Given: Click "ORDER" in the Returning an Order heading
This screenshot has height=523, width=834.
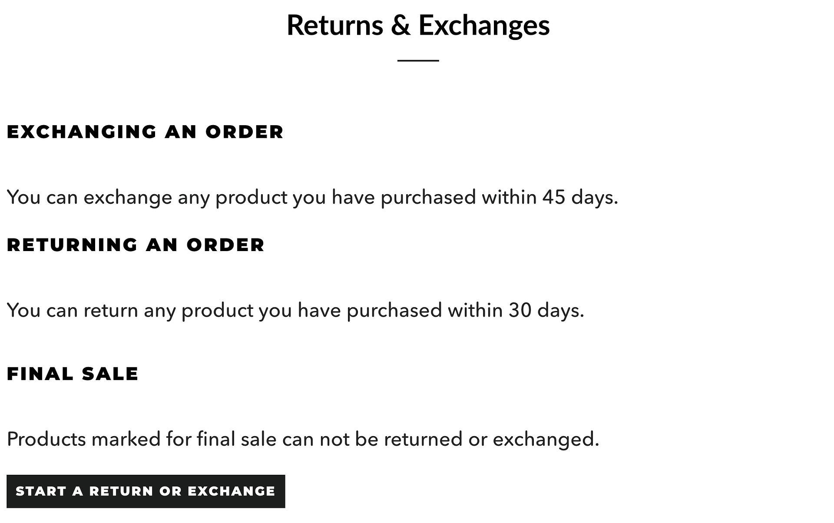Looking at the screenshot, I should (x=225, y=245).
